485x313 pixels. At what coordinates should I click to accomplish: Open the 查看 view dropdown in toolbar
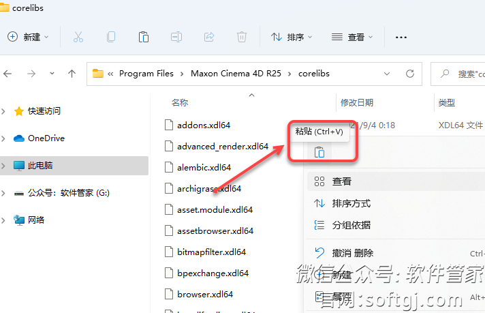[x=352, y=37]
